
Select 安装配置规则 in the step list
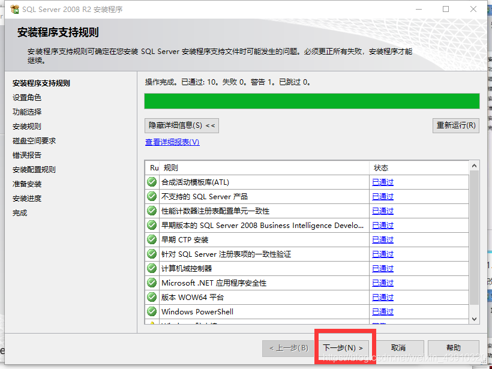[34, 170]
